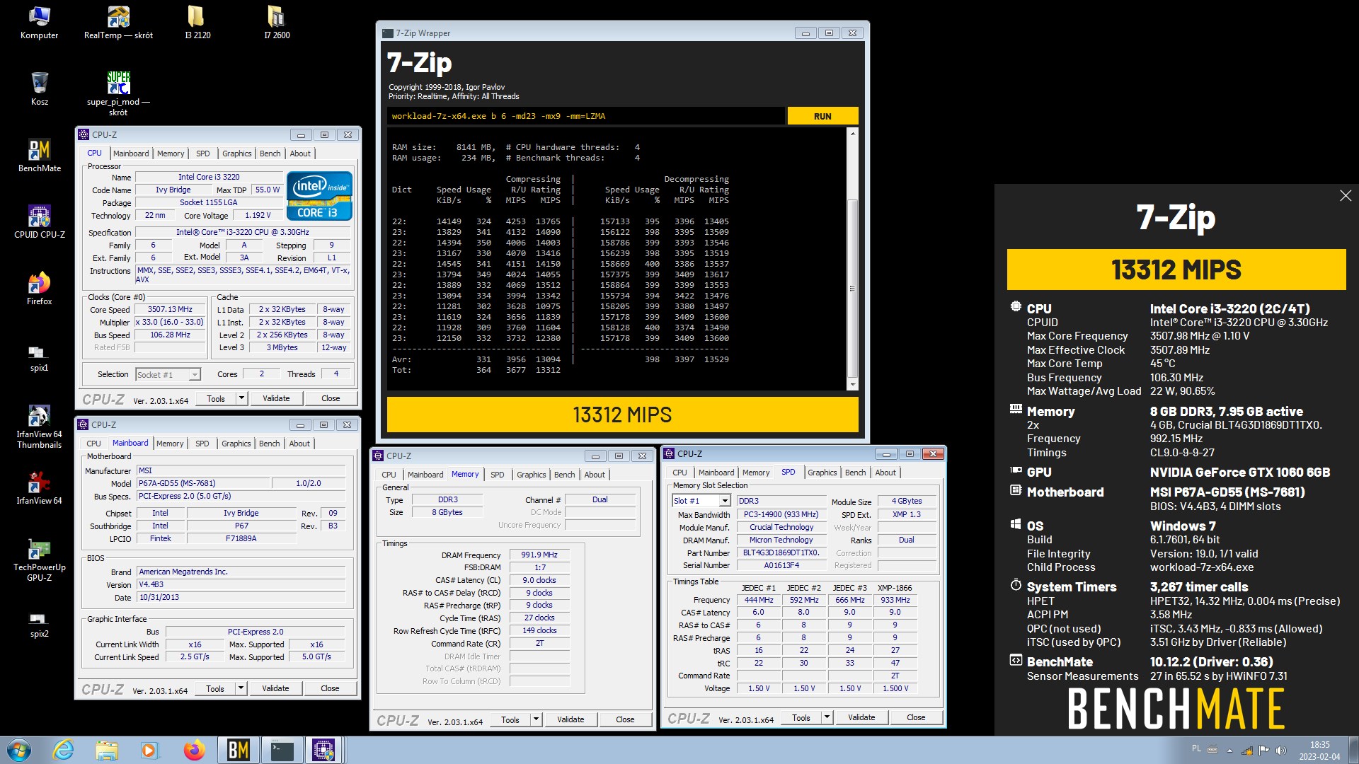Click Core Speed 3507.13 MHz value
The image size is (1359, 764).
click(170, 309)
